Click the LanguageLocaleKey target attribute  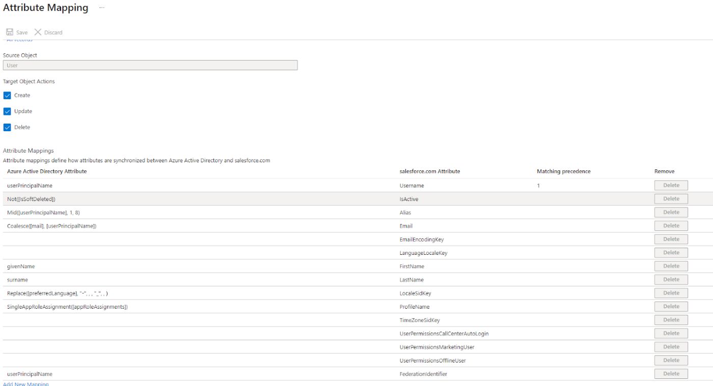[x=423, y=253]
